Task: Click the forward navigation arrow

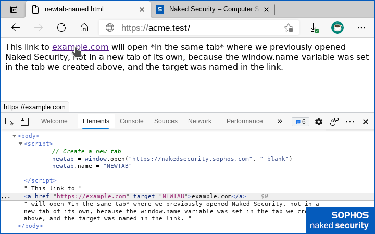Action: click(39, 28)
